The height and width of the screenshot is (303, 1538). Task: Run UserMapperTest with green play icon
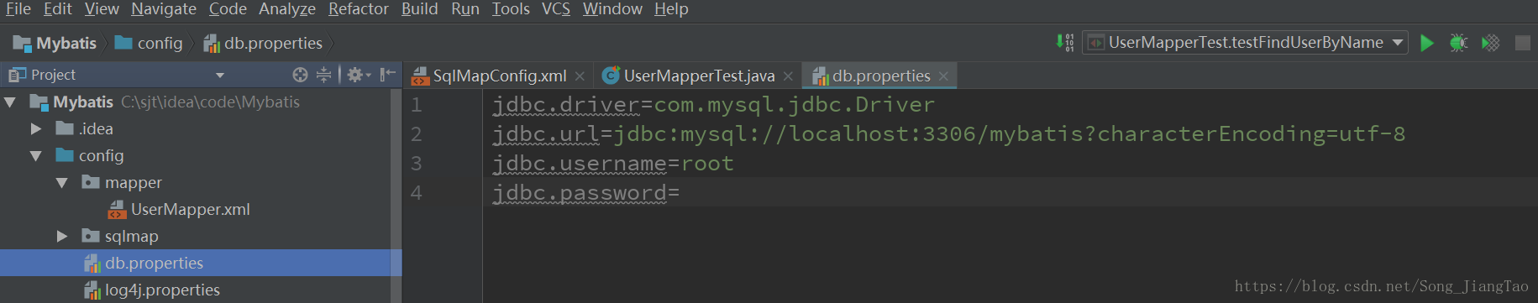[x=1426, y=43]
